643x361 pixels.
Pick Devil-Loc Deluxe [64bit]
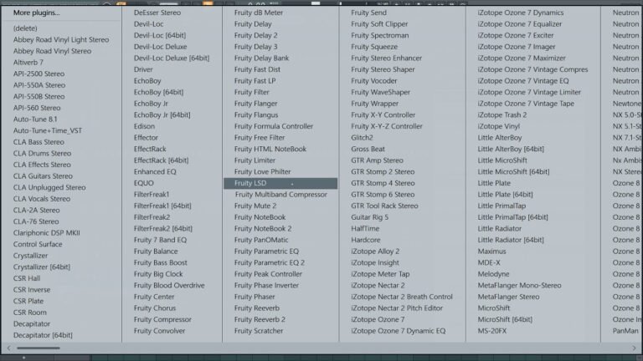pos(172,58)
